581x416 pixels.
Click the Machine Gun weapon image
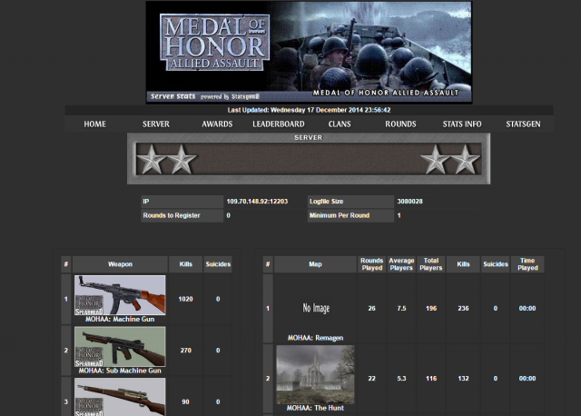[x=120, y=295]
